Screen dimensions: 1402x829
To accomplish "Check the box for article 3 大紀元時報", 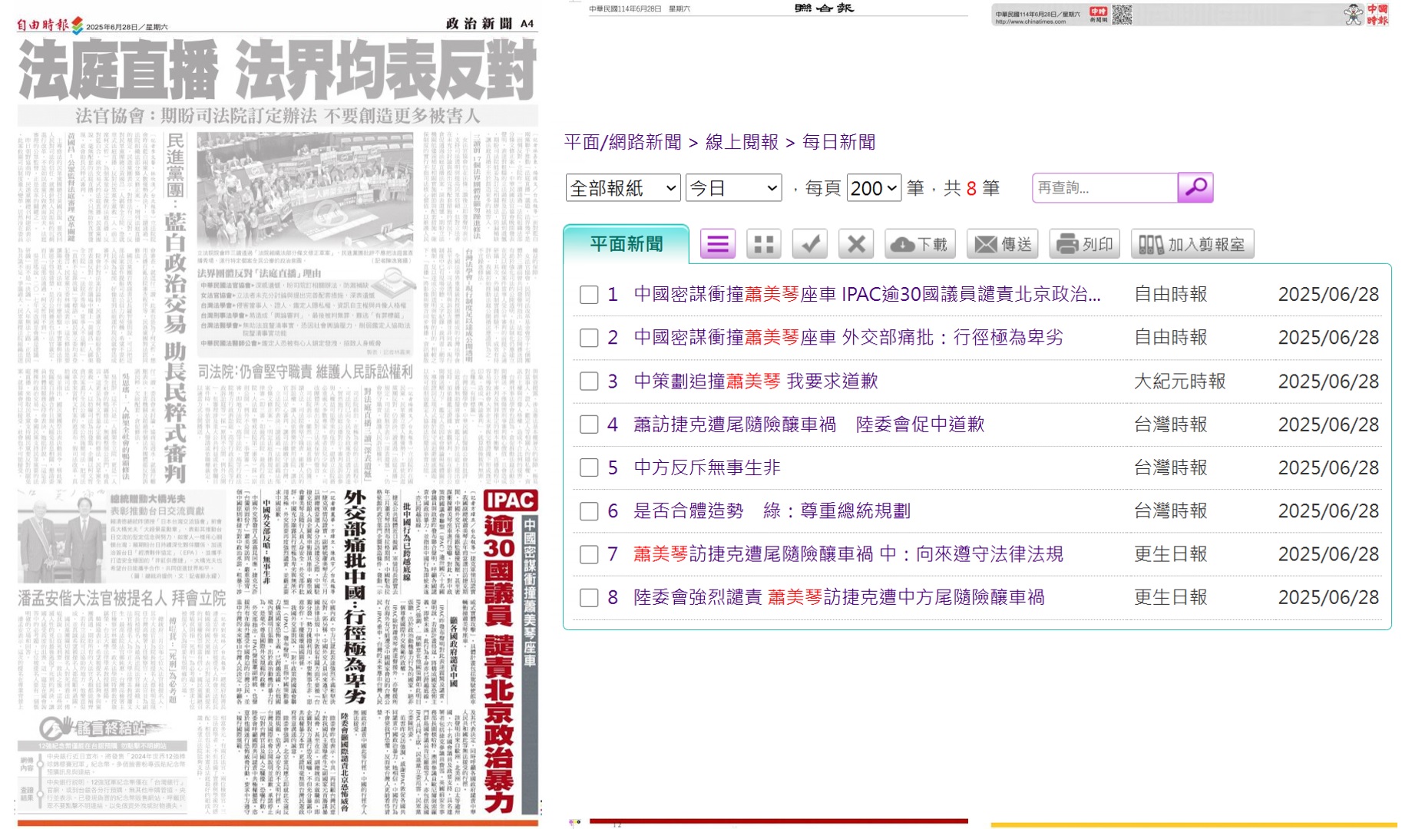I will (589, 381).
